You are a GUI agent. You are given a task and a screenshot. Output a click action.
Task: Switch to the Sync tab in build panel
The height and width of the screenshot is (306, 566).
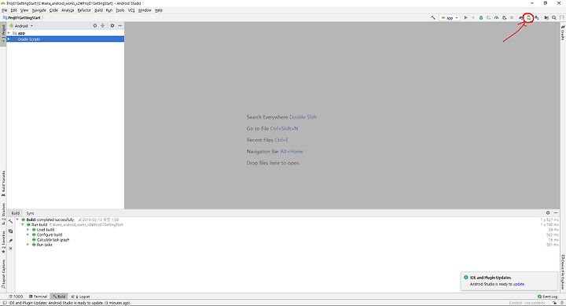point(31,213)
